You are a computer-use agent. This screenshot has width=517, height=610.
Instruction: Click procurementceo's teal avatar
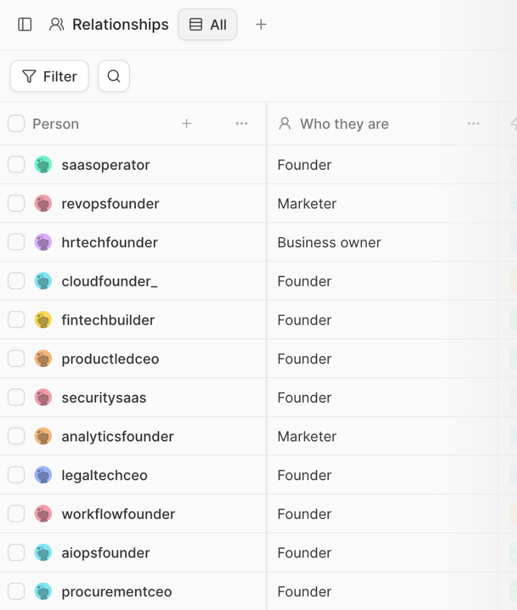coord(43,592)
